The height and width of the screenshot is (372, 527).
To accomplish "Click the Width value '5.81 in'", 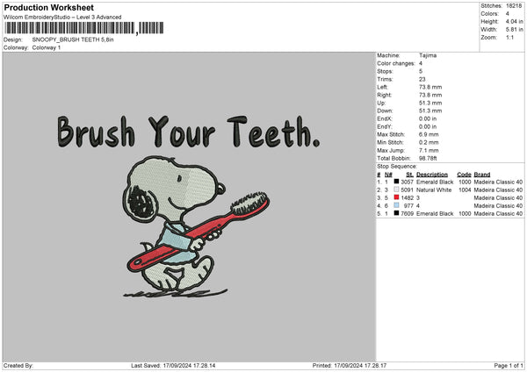I will coord(514,30).
